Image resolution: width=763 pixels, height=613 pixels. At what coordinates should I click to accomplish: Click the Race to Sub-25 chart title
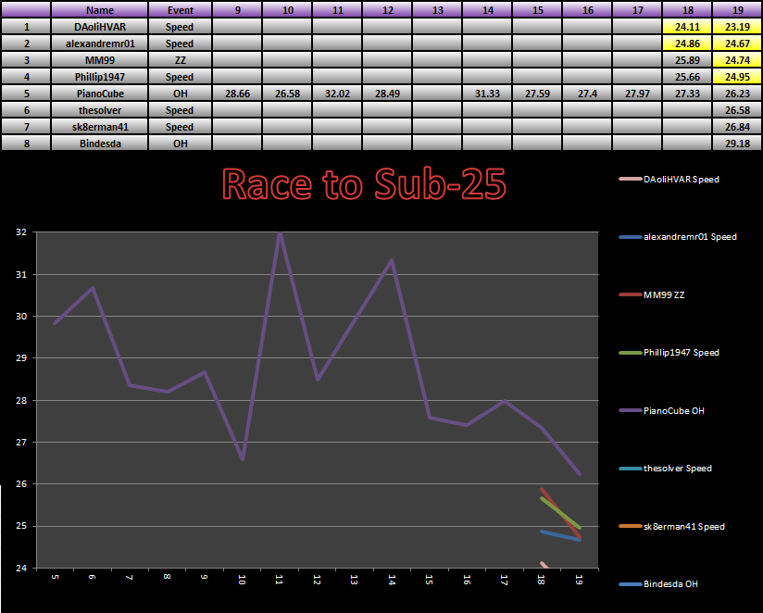(x=364, y=184)
